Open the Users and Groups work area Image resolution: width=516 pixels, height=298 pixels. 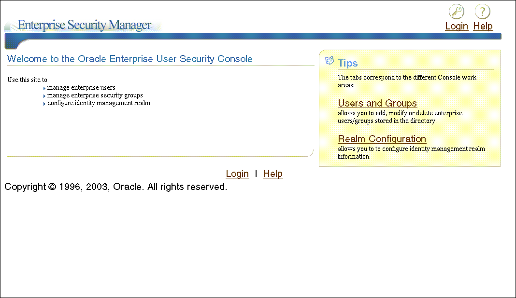377,103
